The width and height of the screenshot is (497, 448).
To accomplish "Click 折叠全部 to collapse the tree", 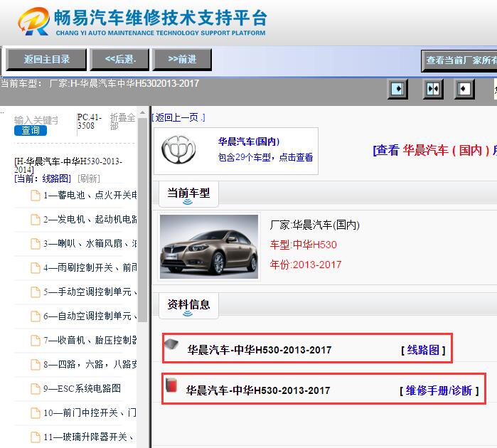I will click(122, 122).
